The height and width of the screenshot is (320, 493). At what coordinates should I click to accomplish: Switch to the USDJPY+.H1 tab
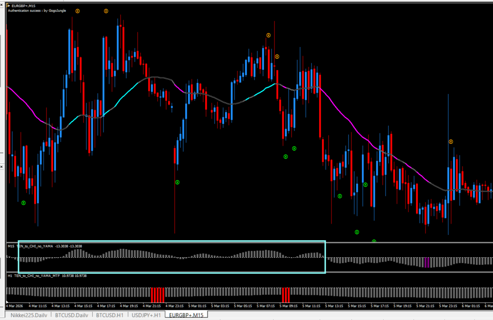point(146,315)
